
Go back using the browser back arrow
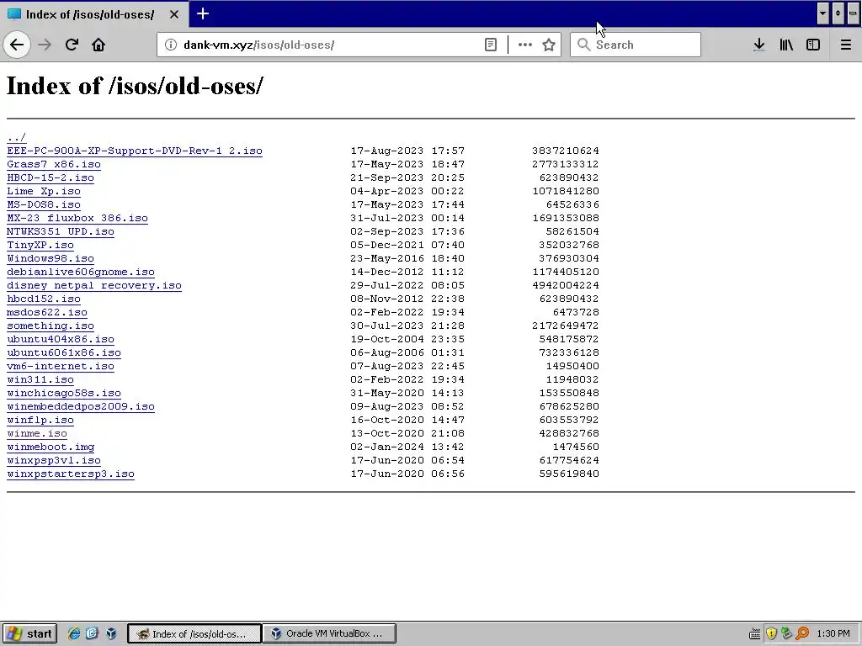point(17,45)
